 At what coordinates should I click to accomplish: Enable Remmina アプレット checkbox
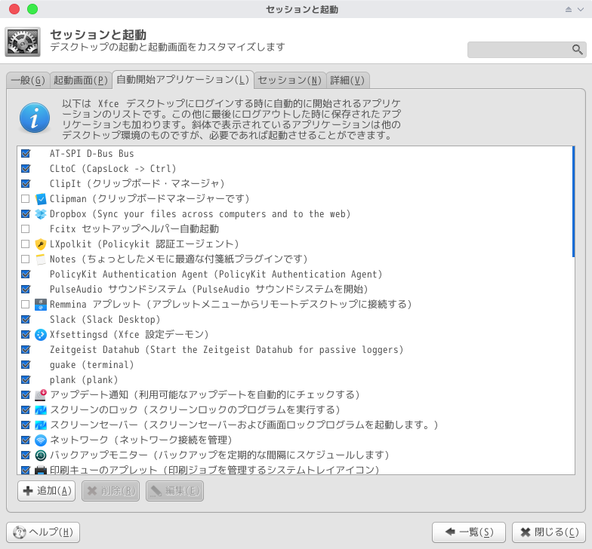tap(26, 305)
